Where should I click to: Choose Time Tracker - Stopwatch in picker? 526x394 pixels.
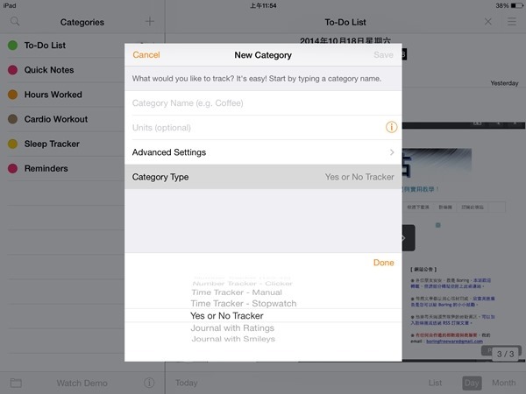coord(244,304)
